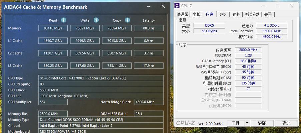This screenshot has width=301, height=133.
Task: Switch to the SPD tab in CPU-Z
Action: (223, 14)
